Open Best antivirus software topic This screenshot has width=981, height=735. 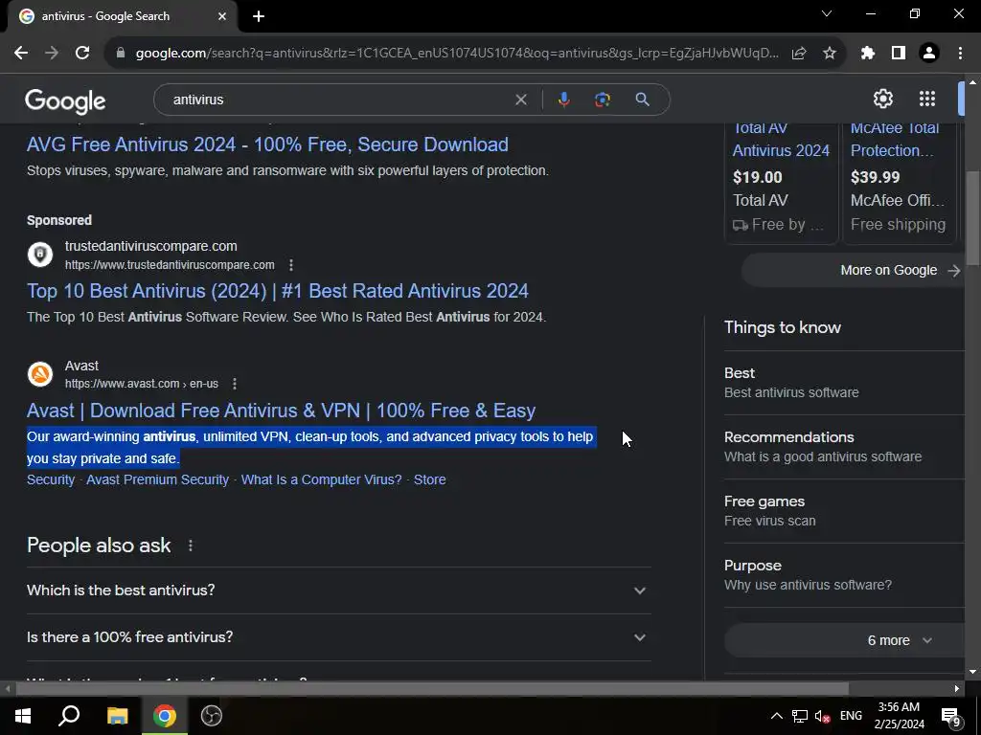click(x=843, y=383)
